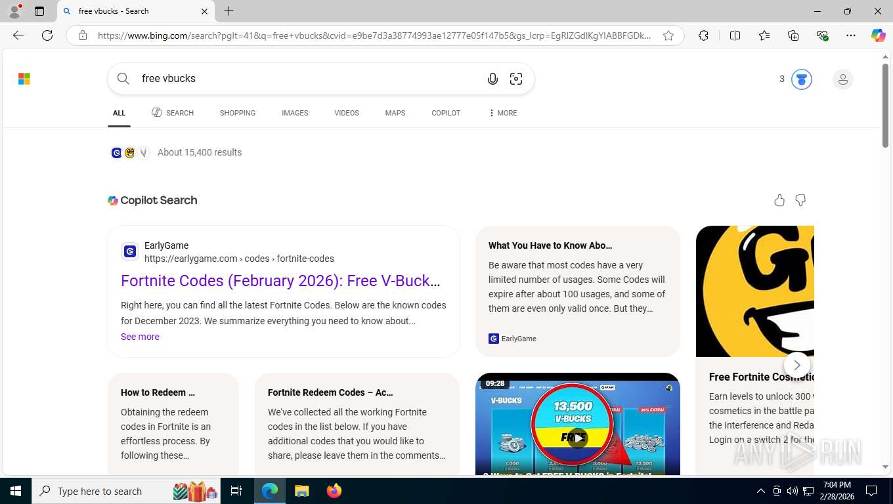
Task: Open Collections icon in toolbar
Action: 793,35
